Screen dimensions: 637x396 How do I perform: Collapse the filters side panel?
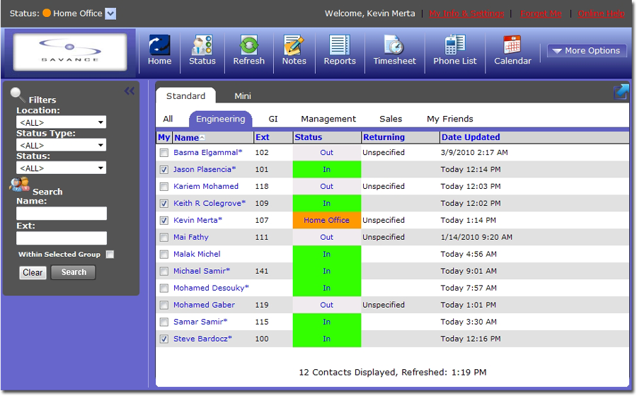pyautogui.click(x=130, y=91)
